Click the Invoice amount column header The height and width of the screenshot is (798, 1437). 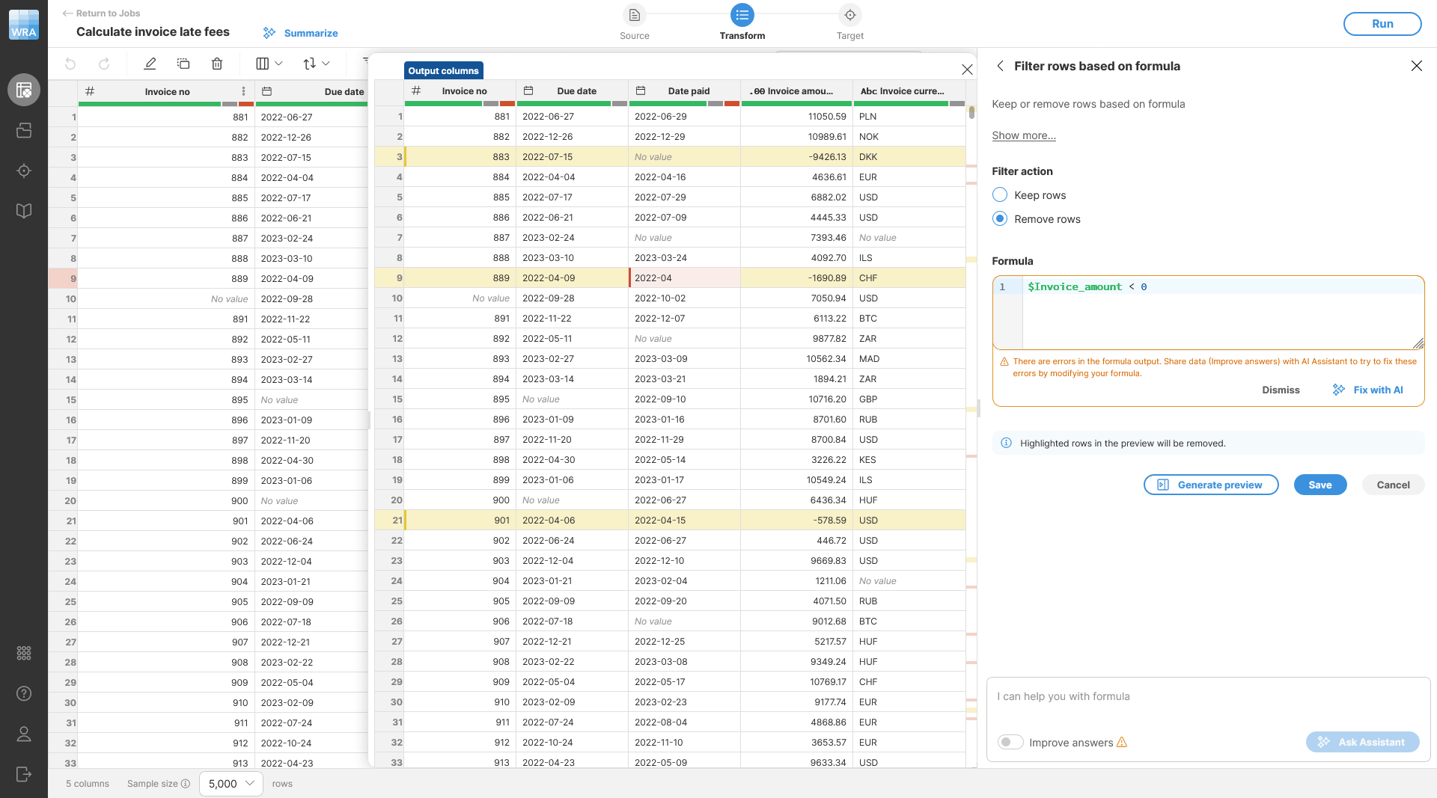(796, 91)
